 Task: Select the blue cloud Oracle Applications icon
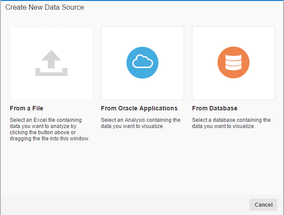pyautogui.click(x=142, y=63)
